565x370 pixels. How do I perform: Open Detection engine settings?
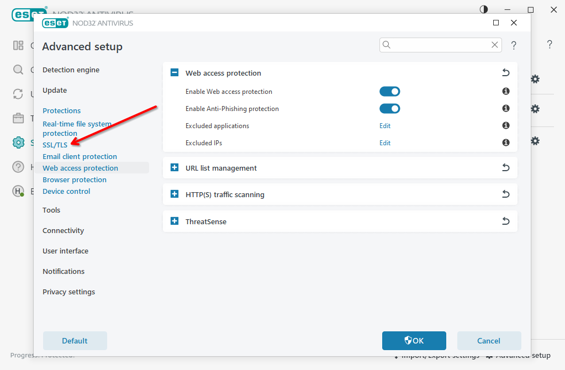pyautogui.click(x=71, y=70)
